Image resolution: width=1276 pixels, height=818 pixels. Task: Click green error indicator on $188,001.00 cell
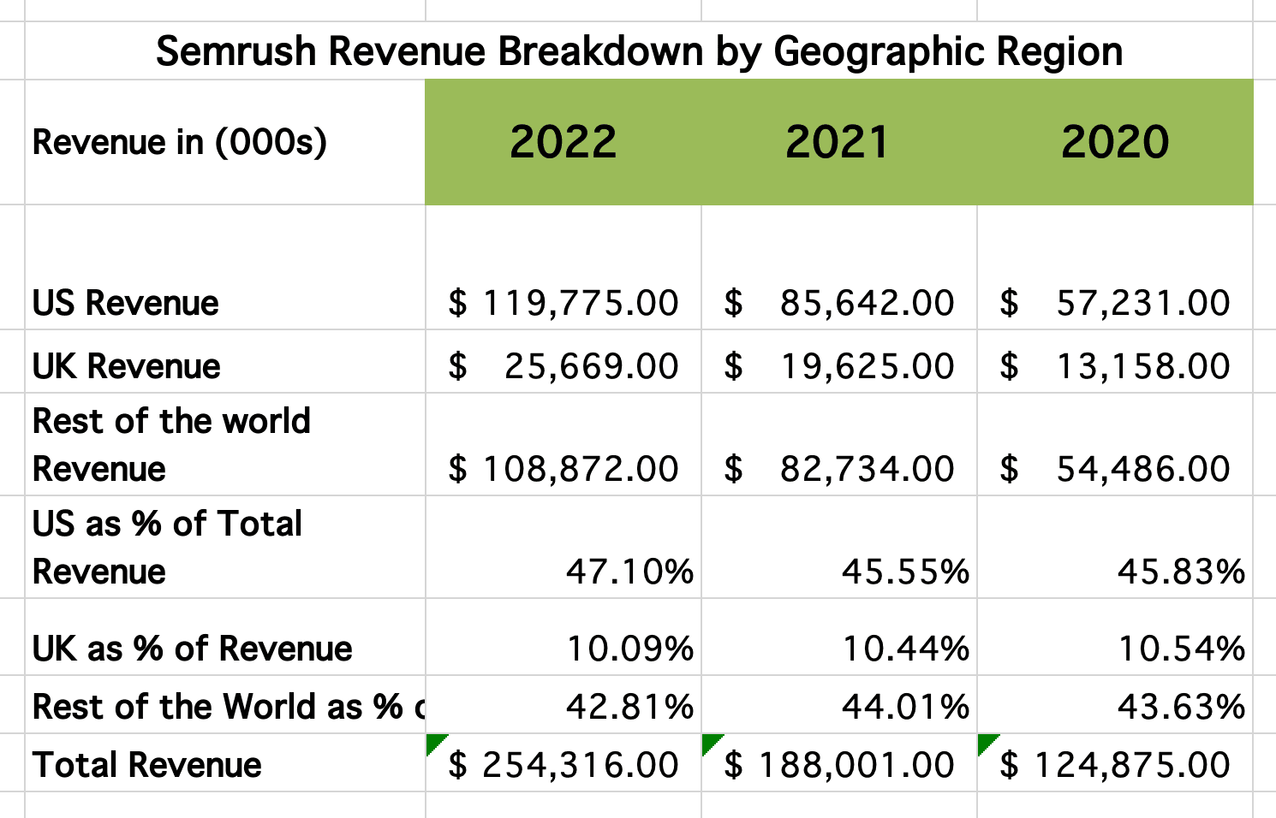[710, 742]
